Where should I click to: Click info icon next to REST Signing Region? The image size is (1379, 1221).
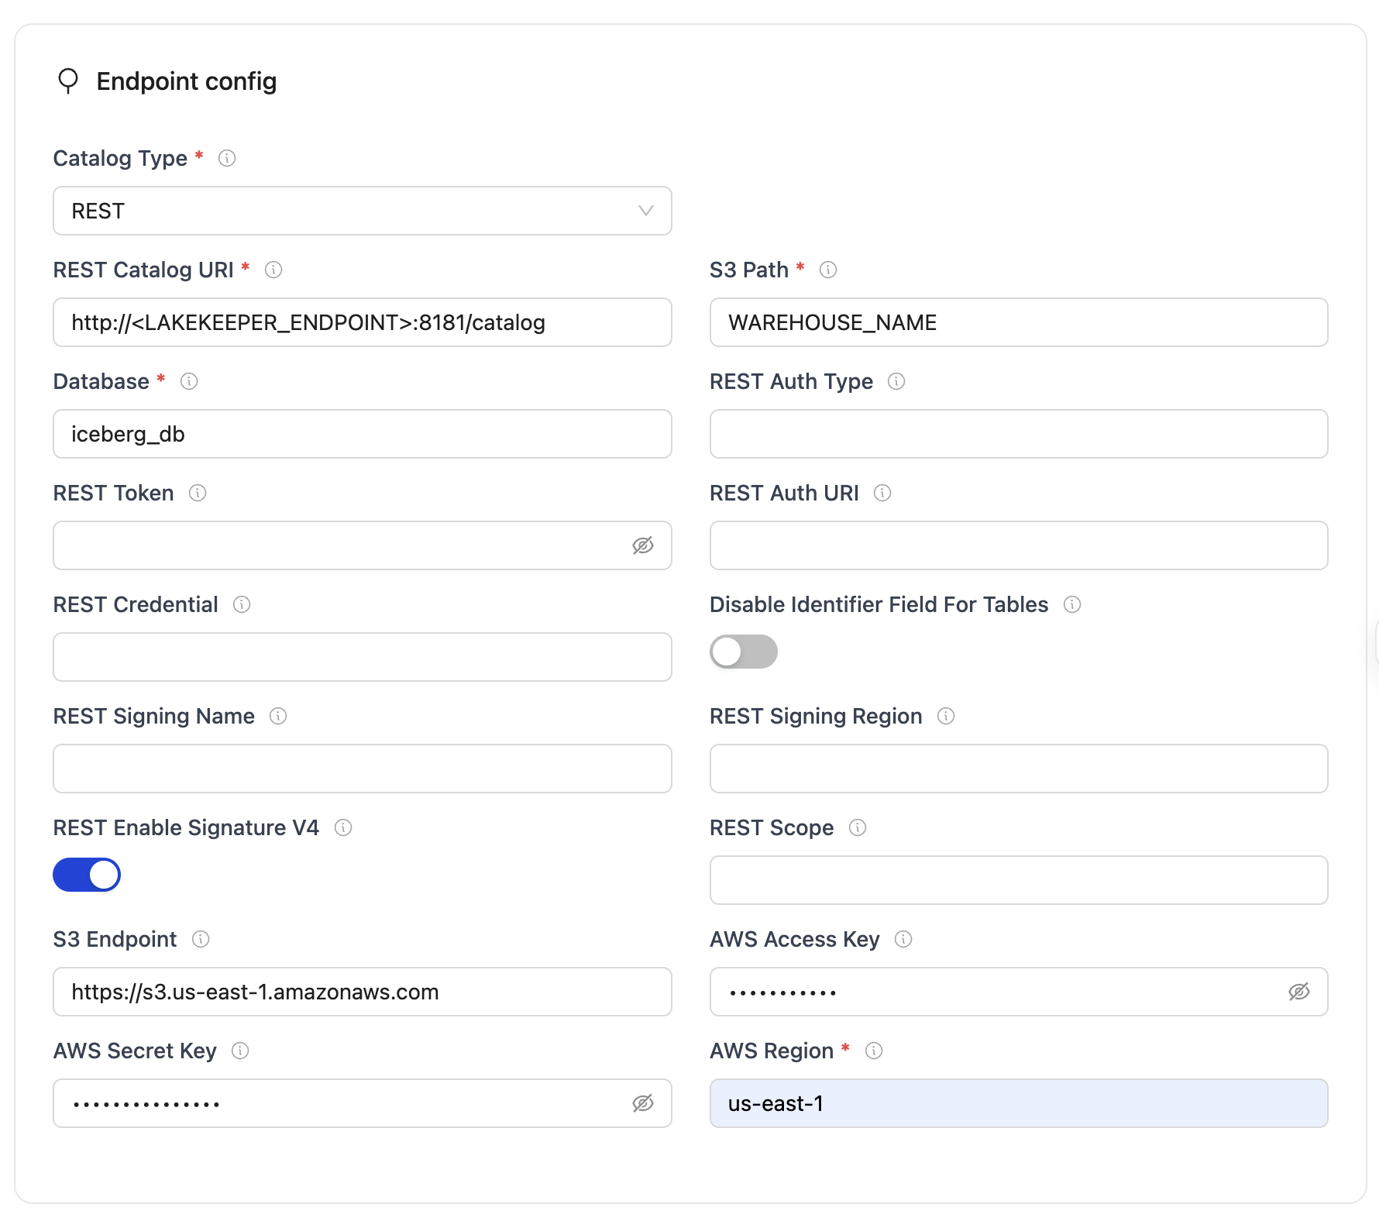click(x=946, y=716)
